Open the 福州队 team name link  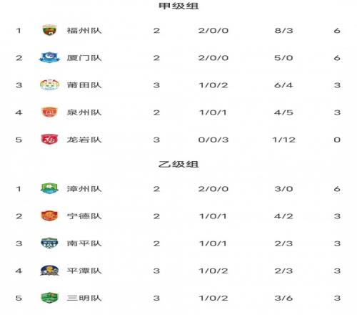point(84,31)
